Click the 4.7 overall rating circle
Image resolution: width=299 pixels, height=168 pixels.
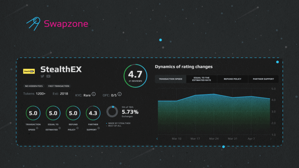click(135, 76)
